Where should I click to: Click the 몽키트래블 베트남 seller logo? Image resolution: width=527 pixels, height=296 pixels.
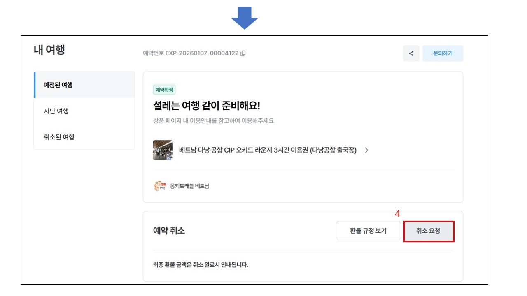coord(159,186)
